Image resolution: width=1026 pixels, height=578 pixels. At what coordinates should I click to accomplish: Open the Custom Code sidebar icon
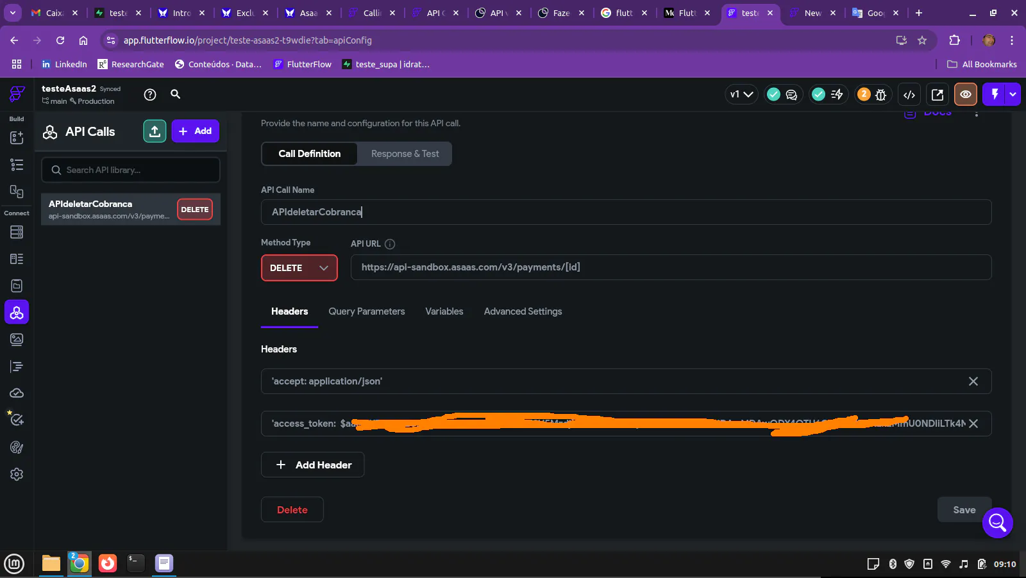pos(17,367)
